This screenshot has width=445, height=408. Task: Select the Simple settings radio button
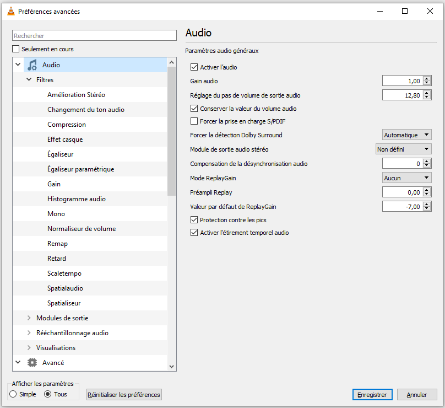click(13, 394)
